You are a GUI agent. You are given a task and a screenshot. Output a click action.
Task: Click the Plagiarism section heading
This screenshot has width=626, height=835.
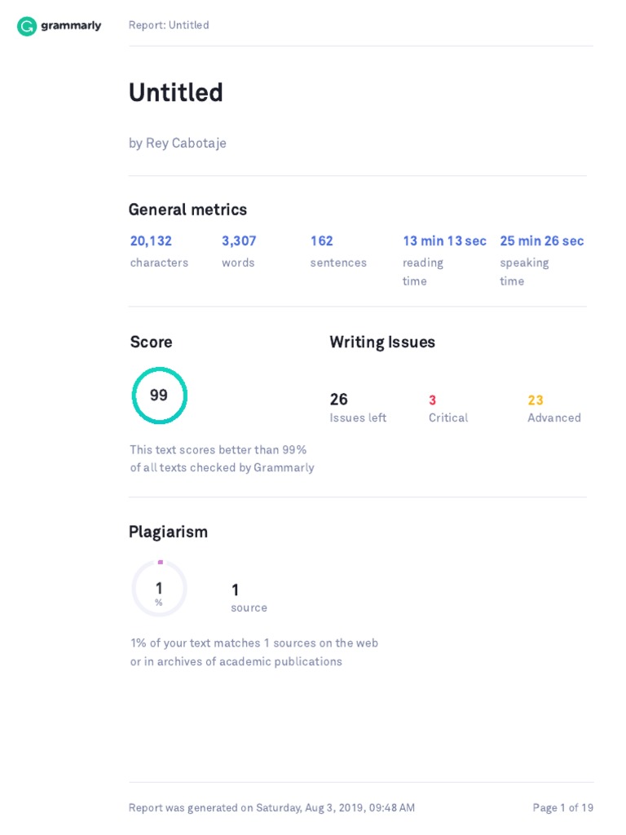[x=168, y=532]
